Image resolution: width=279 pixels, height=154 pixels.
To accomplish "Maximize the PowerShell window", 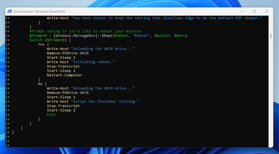I will point(254,11).
